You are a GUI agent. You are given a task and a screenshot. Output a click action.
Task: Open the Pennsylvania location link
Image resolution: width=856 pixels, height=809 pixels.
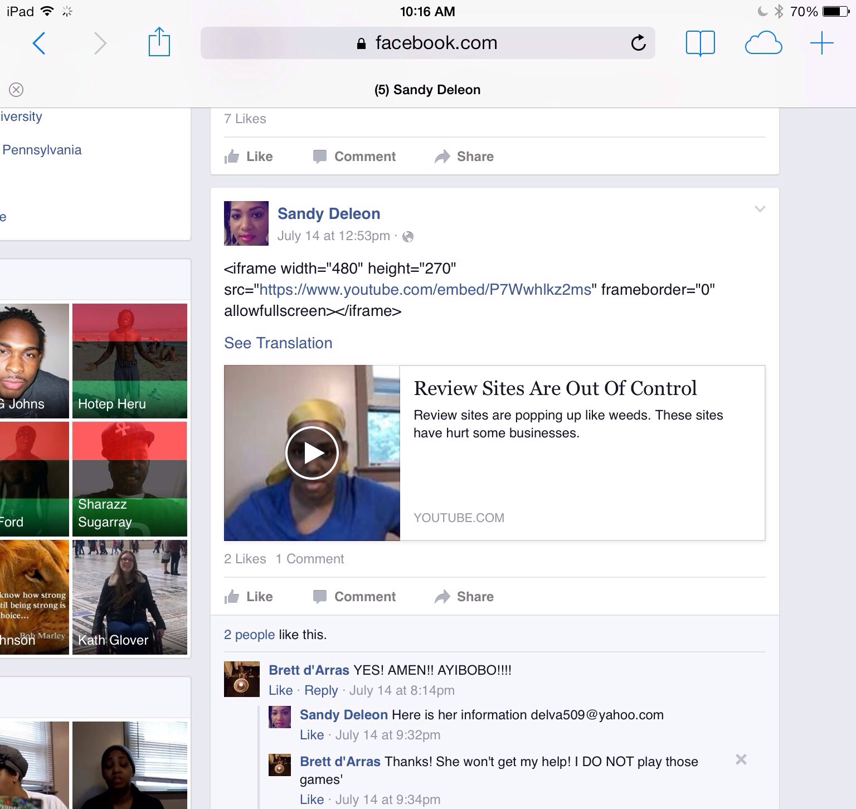point(42,150)
